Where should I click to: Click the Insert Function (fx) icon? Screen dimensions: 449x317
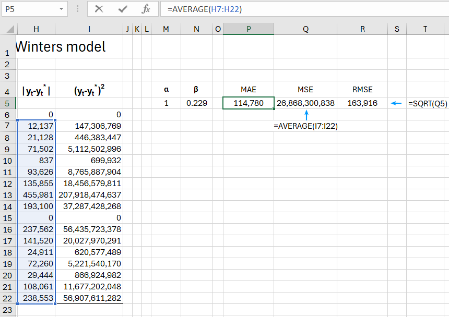pyautogui.click(x=147, y=9)
